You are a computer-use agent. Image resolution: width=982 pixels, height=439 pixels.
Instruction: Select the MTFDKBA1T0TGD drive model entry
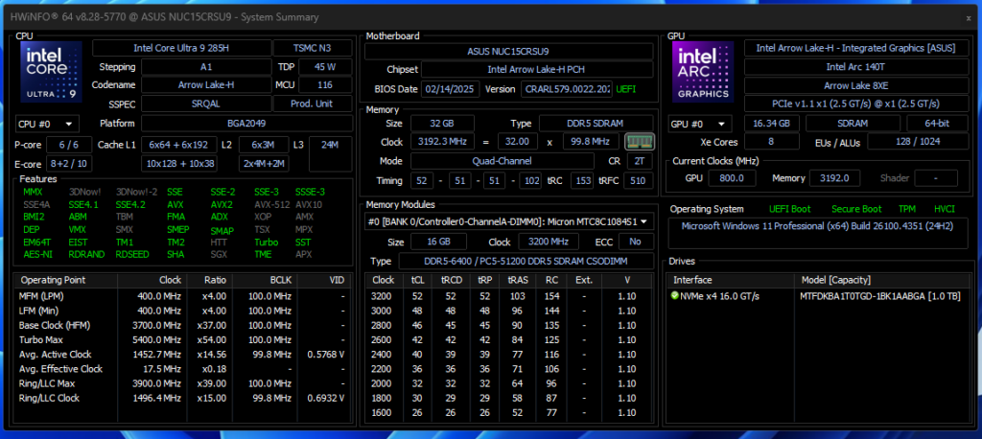(880, 295)
